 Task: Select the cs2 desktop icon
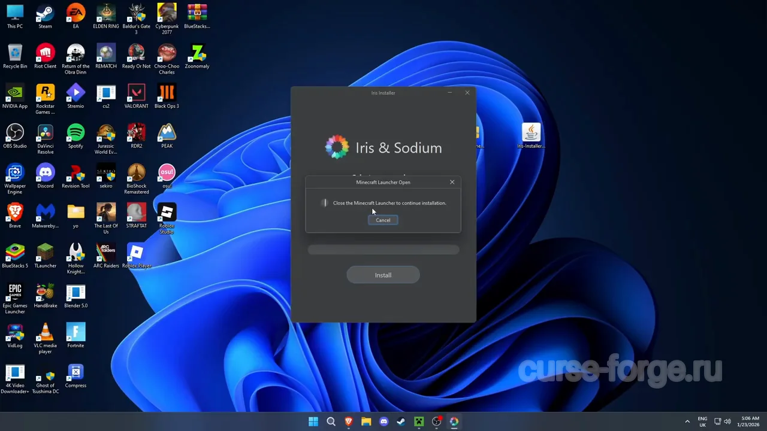106,96
